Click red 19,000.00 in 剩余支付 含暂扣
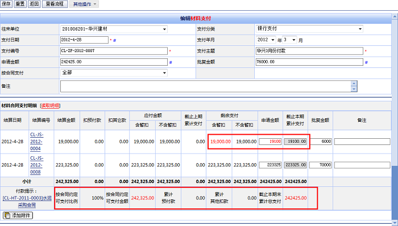Screen dimensions: 398x226 tap(221, 142)
